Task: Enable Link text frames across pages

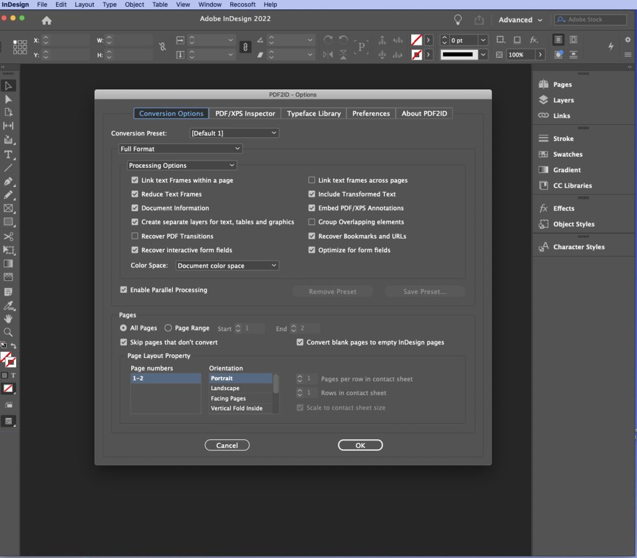Action: click(x=312, y=180)
